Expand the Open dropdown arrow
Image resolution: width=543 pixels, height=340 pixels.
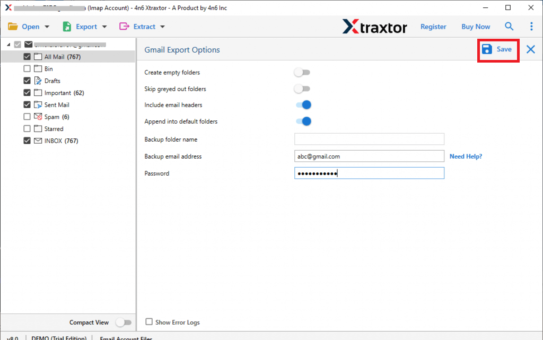(x=47, y=27)
